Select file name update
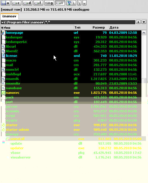 pyautogui.click(x=16, y=143)
